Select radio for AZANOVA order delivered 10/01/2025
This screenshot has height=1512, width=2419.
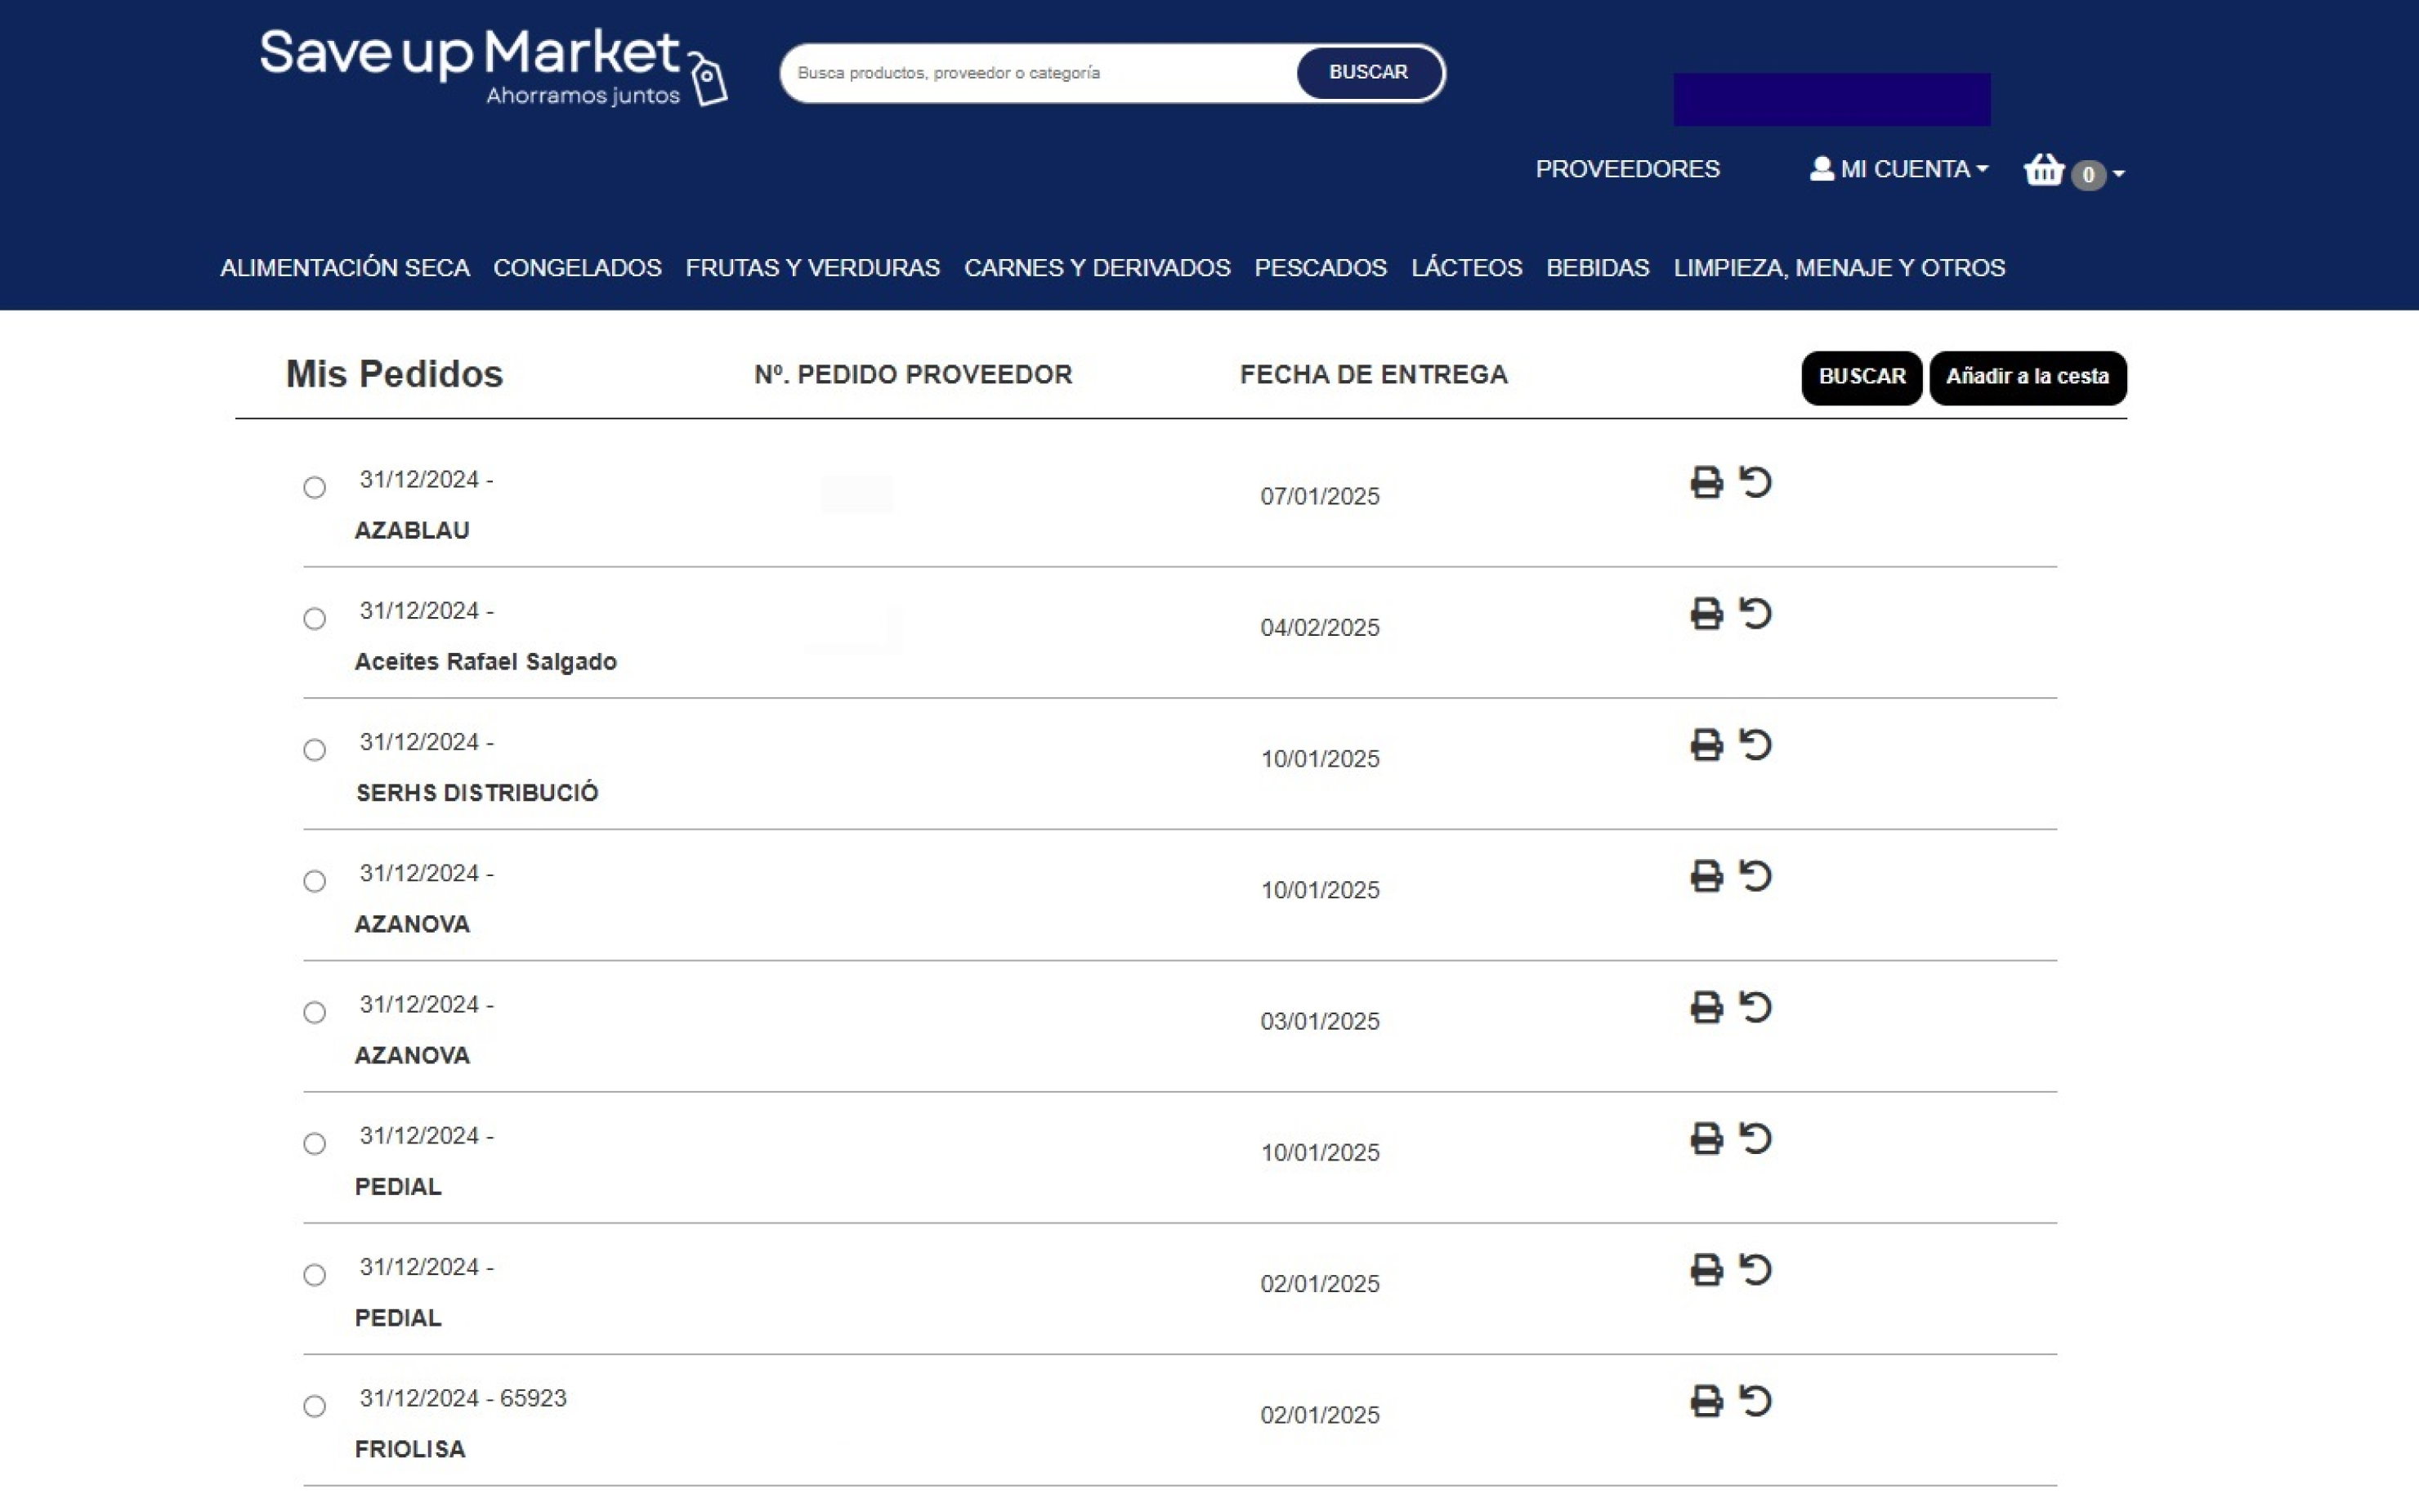click(x=315, y=881)
